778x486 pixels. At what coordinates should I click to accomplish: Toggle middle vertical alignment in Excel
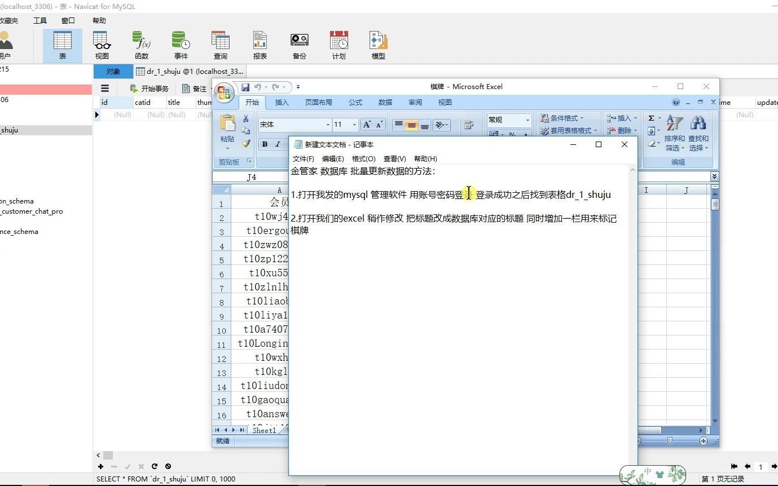click(412, 125)
